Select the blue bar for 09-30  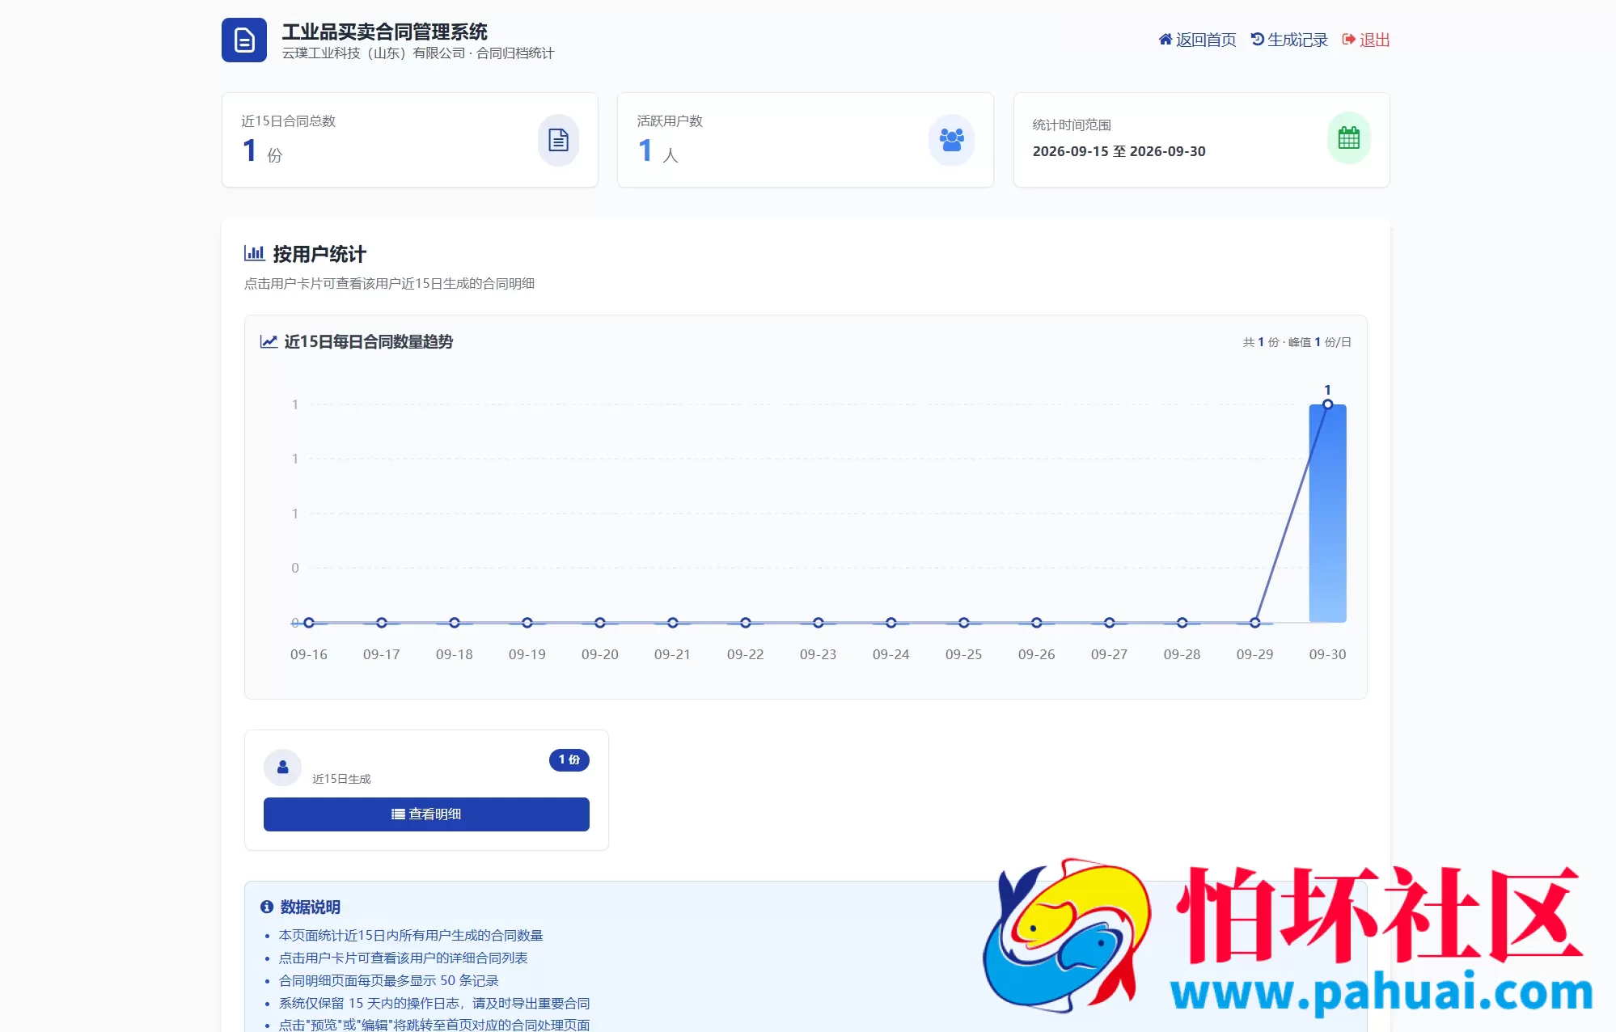click(1327, 514)
